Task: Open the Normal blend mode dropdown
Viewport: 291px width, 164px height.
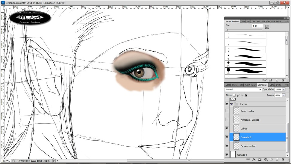Action: point(243,89)
